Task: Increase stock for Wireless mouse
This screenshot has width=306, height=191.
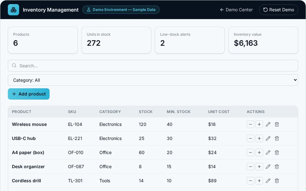Action: pyautogui.click(x=259, y=124)
